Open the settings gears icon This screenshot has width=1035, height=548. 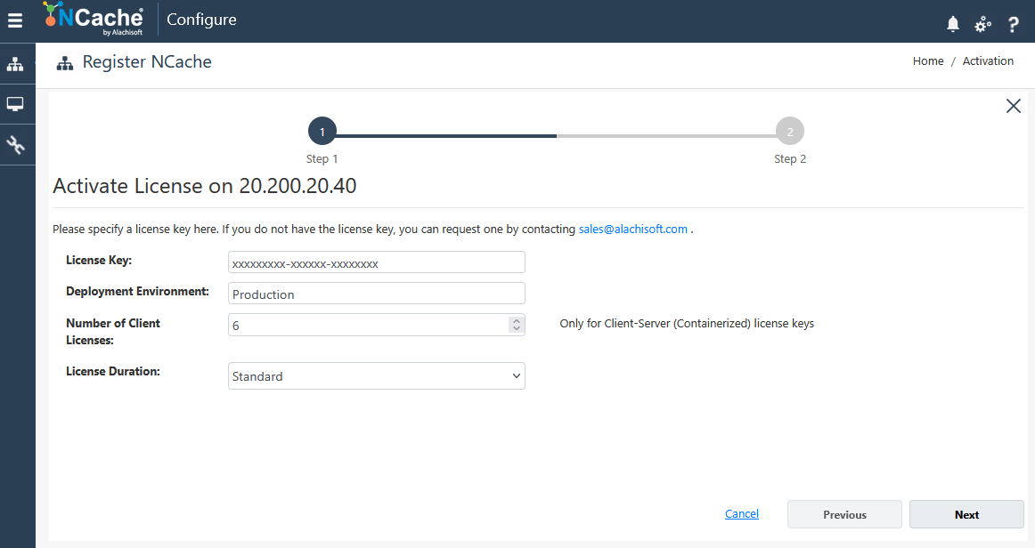pyautogui.click(x=982, y=24)
